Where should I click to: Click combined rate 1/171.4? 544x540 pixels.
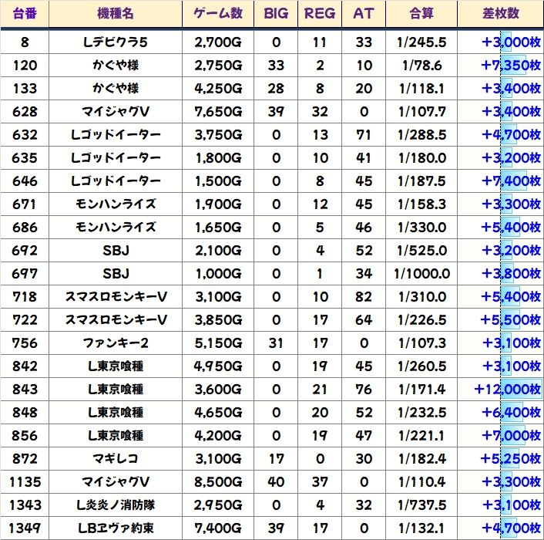[x=422, y=390]
